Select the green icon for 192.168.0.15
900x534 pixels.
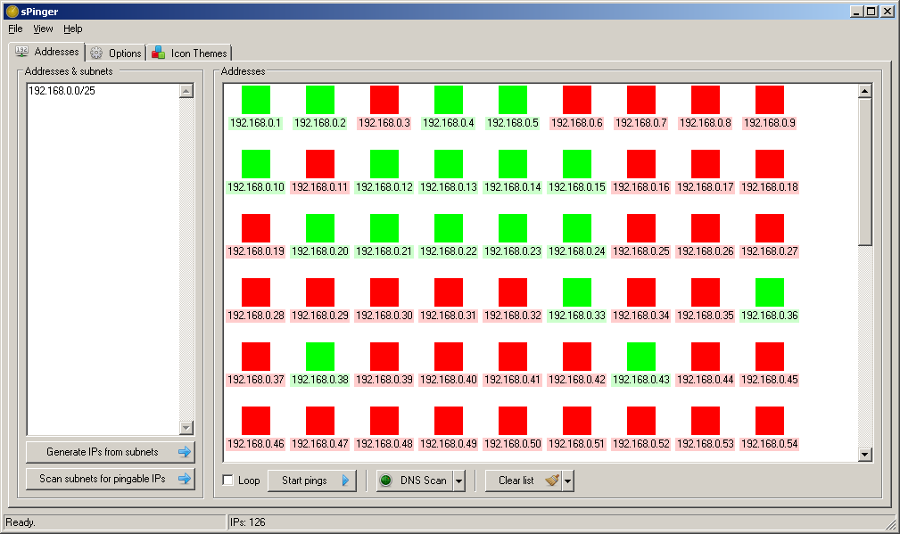pos(577,164)
